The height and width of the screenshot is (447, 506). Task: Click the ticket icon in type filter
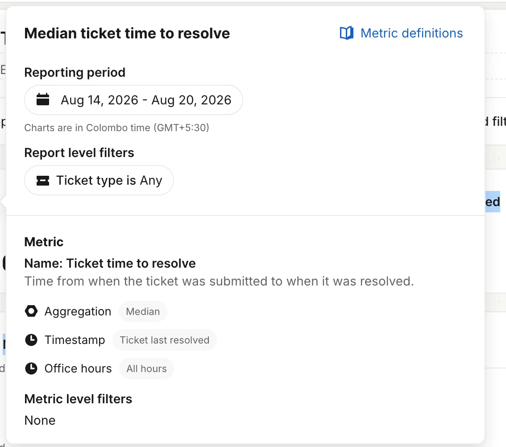click(x=43, y=180)
